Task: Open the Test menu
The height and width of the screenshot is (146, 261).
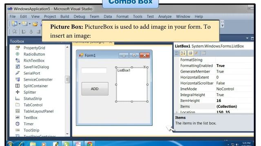Action: (x=150, y=17)
